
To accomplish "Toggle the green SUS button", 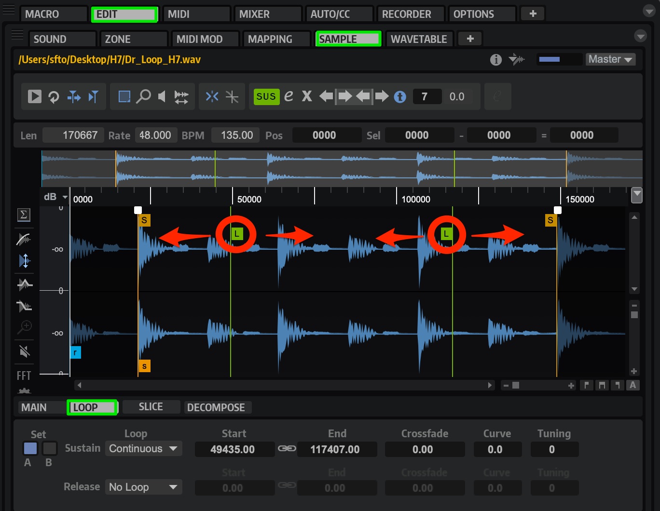I will pos(266,97).
